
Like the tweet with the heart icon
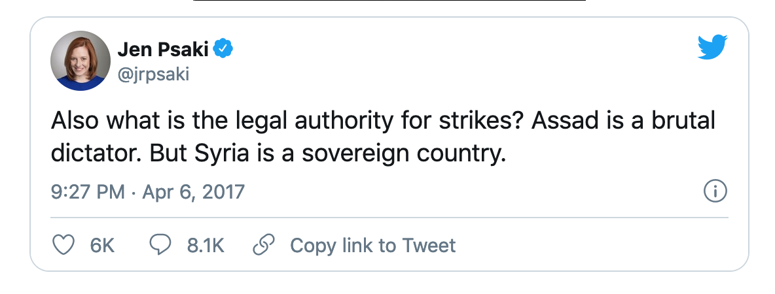(x=62, y=245)
